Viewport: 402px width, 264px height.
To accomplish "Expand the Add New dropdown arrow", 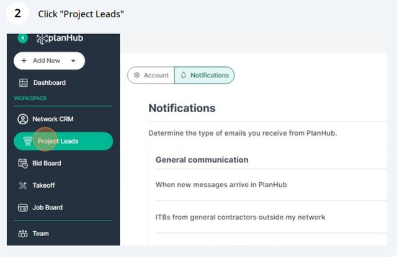I will [x=73, y=61].
